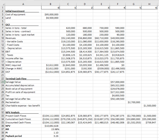This screenshot has height=140, width=159.
Task: Select column D header
Action: click(x=85, y=4)
